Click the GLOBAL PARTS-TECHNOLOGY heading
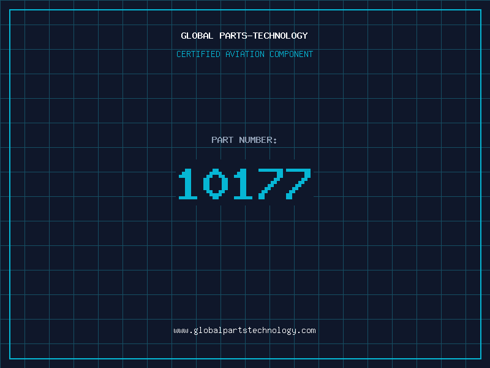The image size is (490, 368). click(244, 36)
